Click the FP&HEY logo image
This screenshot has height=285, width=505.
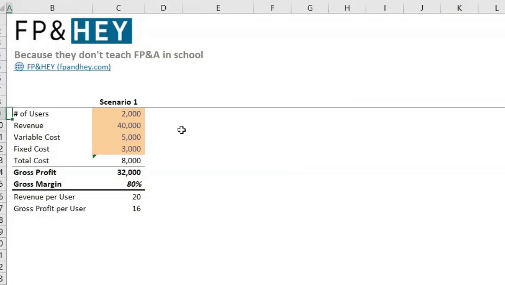72,30
